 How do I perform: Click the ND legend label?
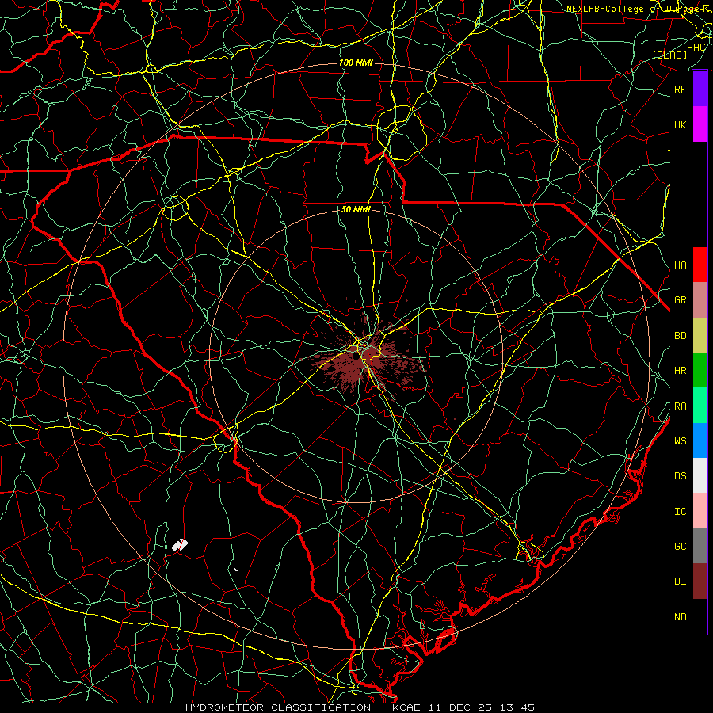click(x=680, y=617)
